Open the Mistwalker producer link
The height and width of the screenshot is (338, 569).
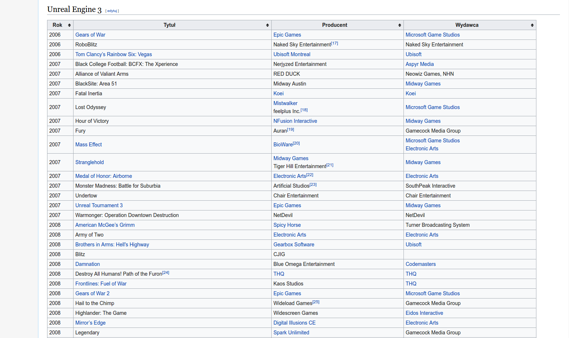point(285,103)
